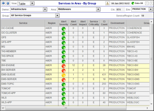Click CI Count 293 cell
The width and height of the screenshot is (154, 111).
[104, 85]
